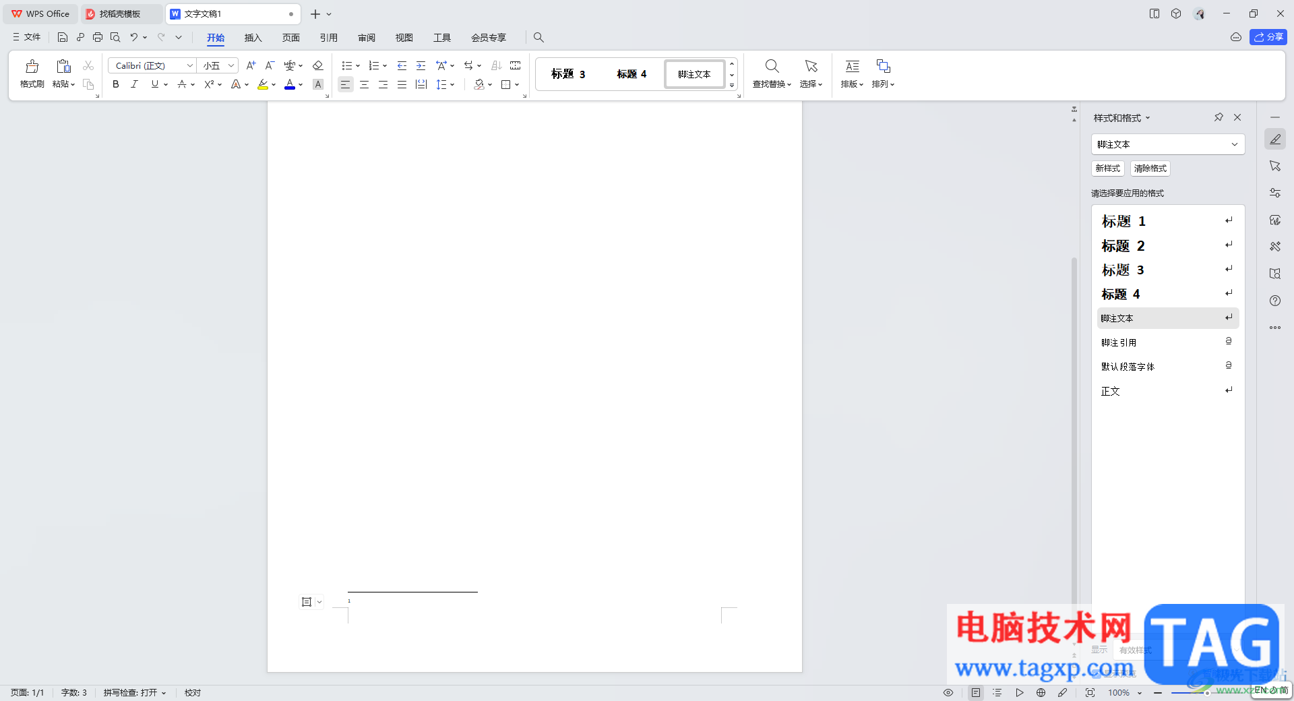Expand the styles gallery in the ribbon
Screen dimensions: 1294x701
[732, 85]
